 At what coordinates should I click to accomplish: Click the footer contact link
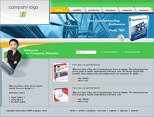(x=134, y=111)
